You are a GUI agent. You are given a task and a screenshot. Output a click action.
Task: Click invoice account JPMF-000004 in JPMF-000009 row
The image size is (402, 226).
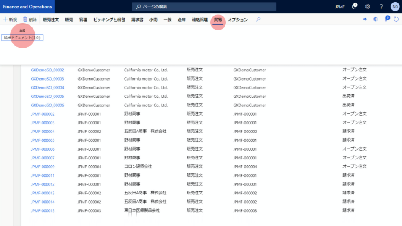pyautogui.click(x=245, y=167)
